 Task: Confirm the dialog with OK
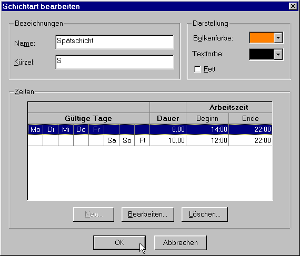(x=119, y=243)
